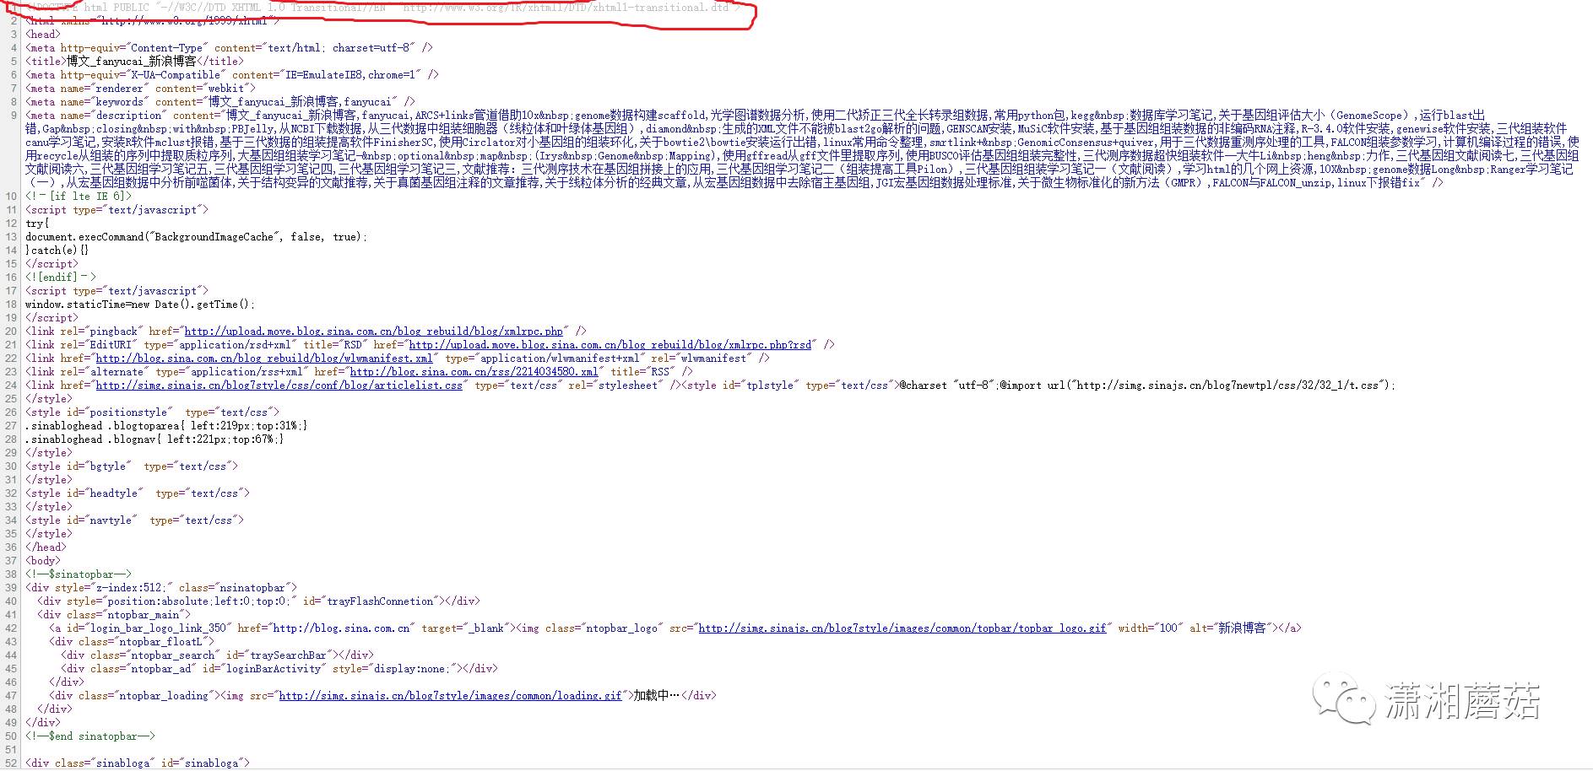The height and width of the screenshot is (771, 1593).
Task: Open the articlelist.css stylesheet link
Action: tap(279, 385)
